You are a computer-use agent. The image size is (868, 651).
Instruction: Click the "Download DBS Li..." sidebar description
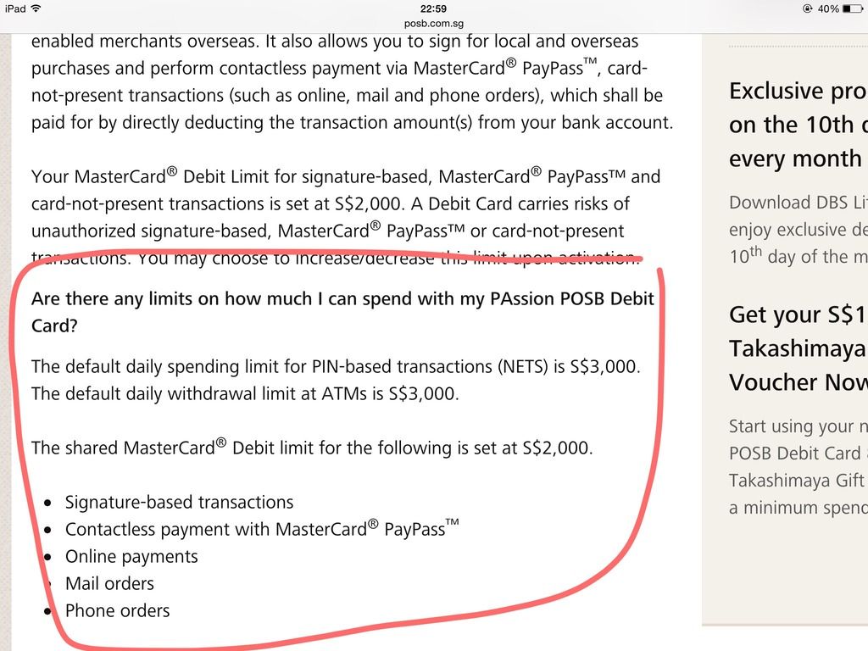click(797, 229)
